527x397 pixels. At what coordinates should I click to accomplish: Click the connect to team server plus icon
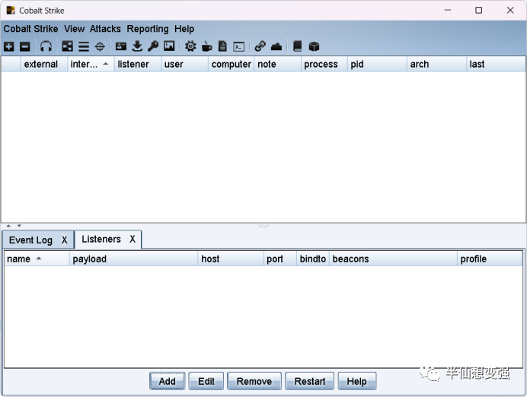point(9,46)
